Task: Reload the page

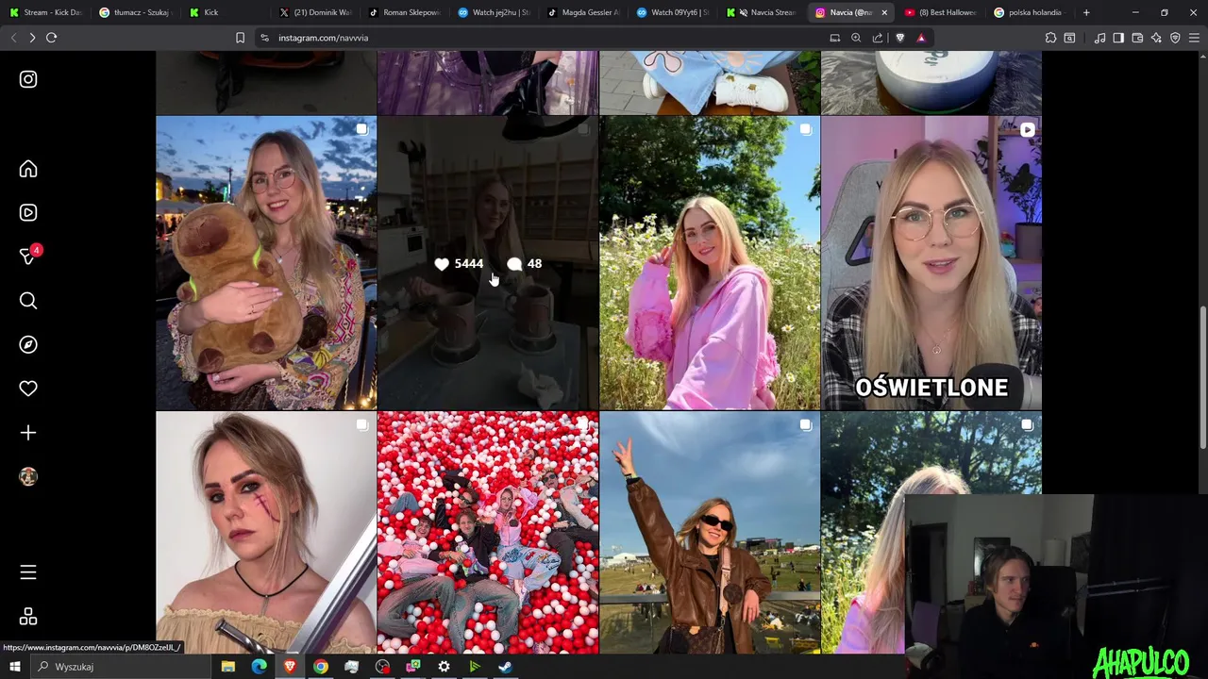Action: (x=52, y=38)
